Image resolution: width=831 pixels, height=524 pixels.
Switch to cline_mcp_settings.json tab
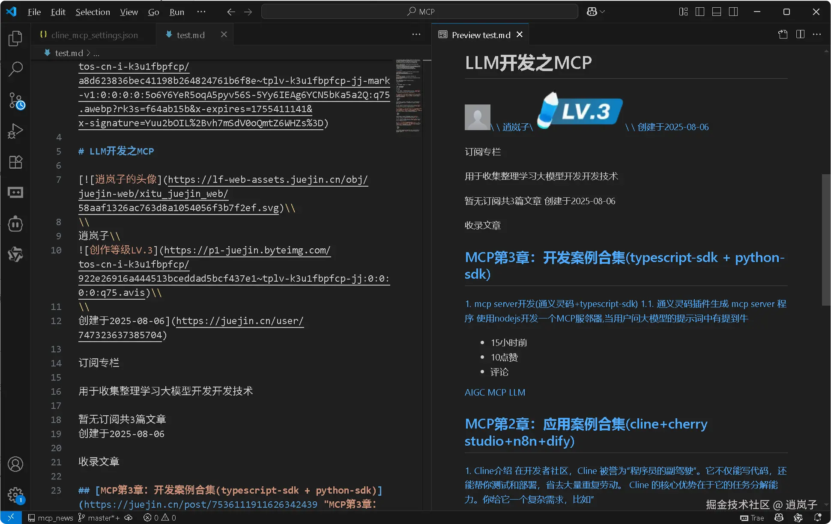pyautogui.click(x=94, y=35)
